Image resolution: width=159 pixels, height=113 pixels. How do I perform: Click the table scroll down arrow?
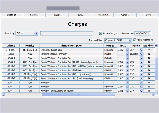point(156,92)
